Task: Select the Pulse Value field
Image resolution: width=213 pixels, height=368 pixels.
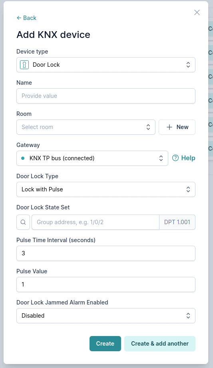Action: coord(106,284)
